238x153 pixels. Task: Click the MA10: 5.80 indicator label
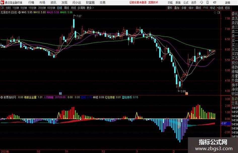pos(40,12)
